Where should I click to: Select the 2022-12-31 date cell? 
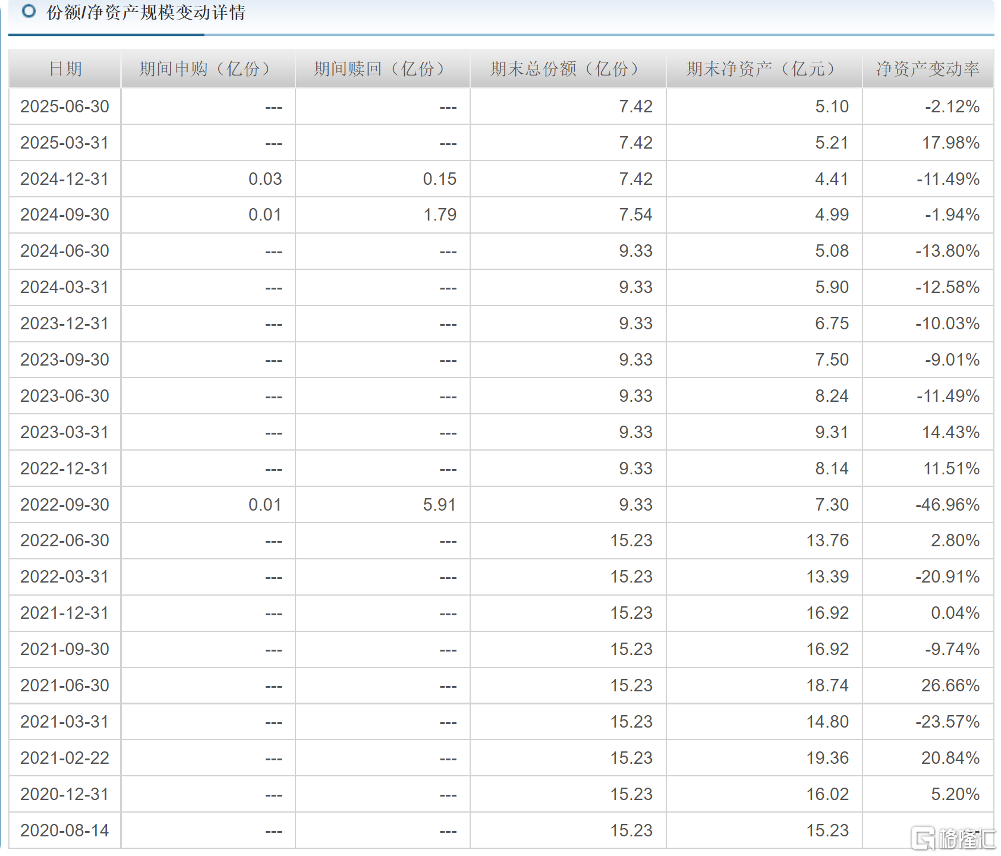coord(65,468)
